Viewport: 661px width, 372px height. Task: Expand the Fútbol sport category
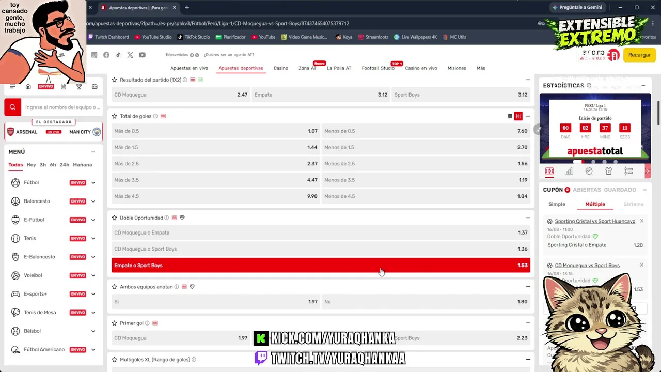93,183
